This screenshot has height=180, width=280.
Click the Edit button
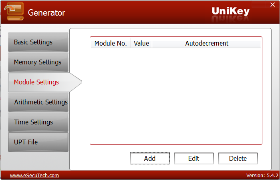194,158
